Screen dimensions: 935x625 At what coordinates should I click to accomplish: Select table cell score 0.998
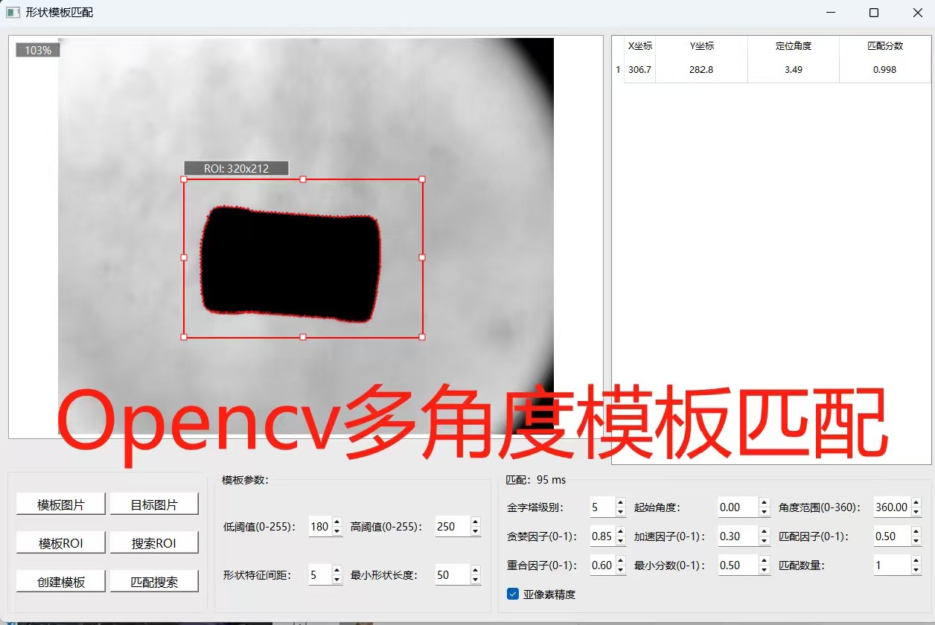885,70
